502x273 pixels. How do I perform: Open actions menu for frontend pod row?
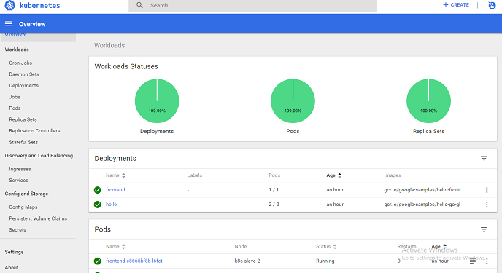click(487, 261)
